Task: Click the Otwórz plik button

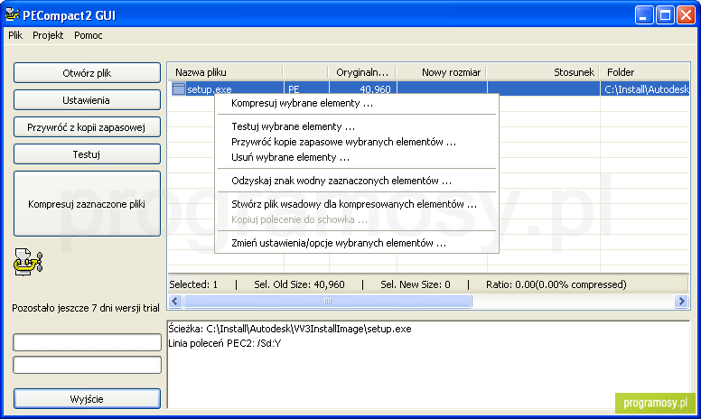Action: click(87, 73)
